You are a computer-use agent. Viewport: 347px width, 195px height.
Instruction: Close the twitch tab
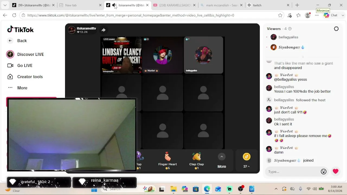coord(288,5)
